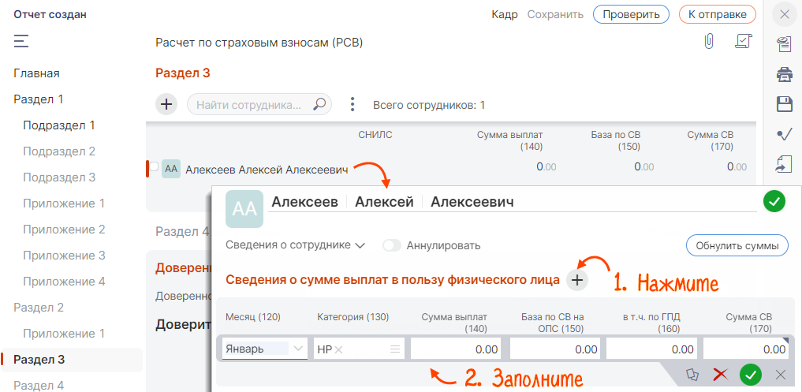Toggle the Аннулировать switch
The width and height of the screenshot is (802, 392).
[392, 245]
